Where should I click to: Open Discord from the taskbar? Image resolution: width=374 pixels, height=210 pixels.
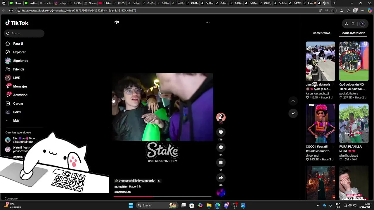pyautogui.click(x=226, y=205)
